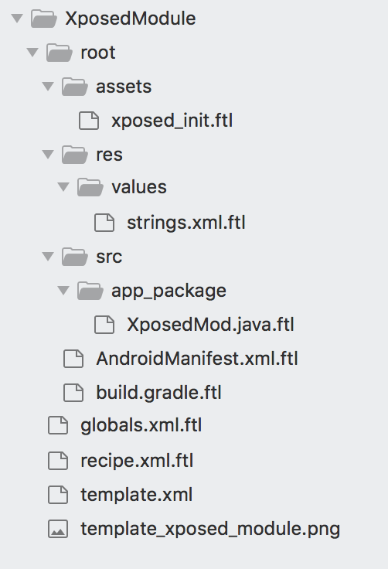Image resolution: width=388 pixels, height=569 pixels.
Task: Select globals.xml.ftl file name
Action: point(141,425)
